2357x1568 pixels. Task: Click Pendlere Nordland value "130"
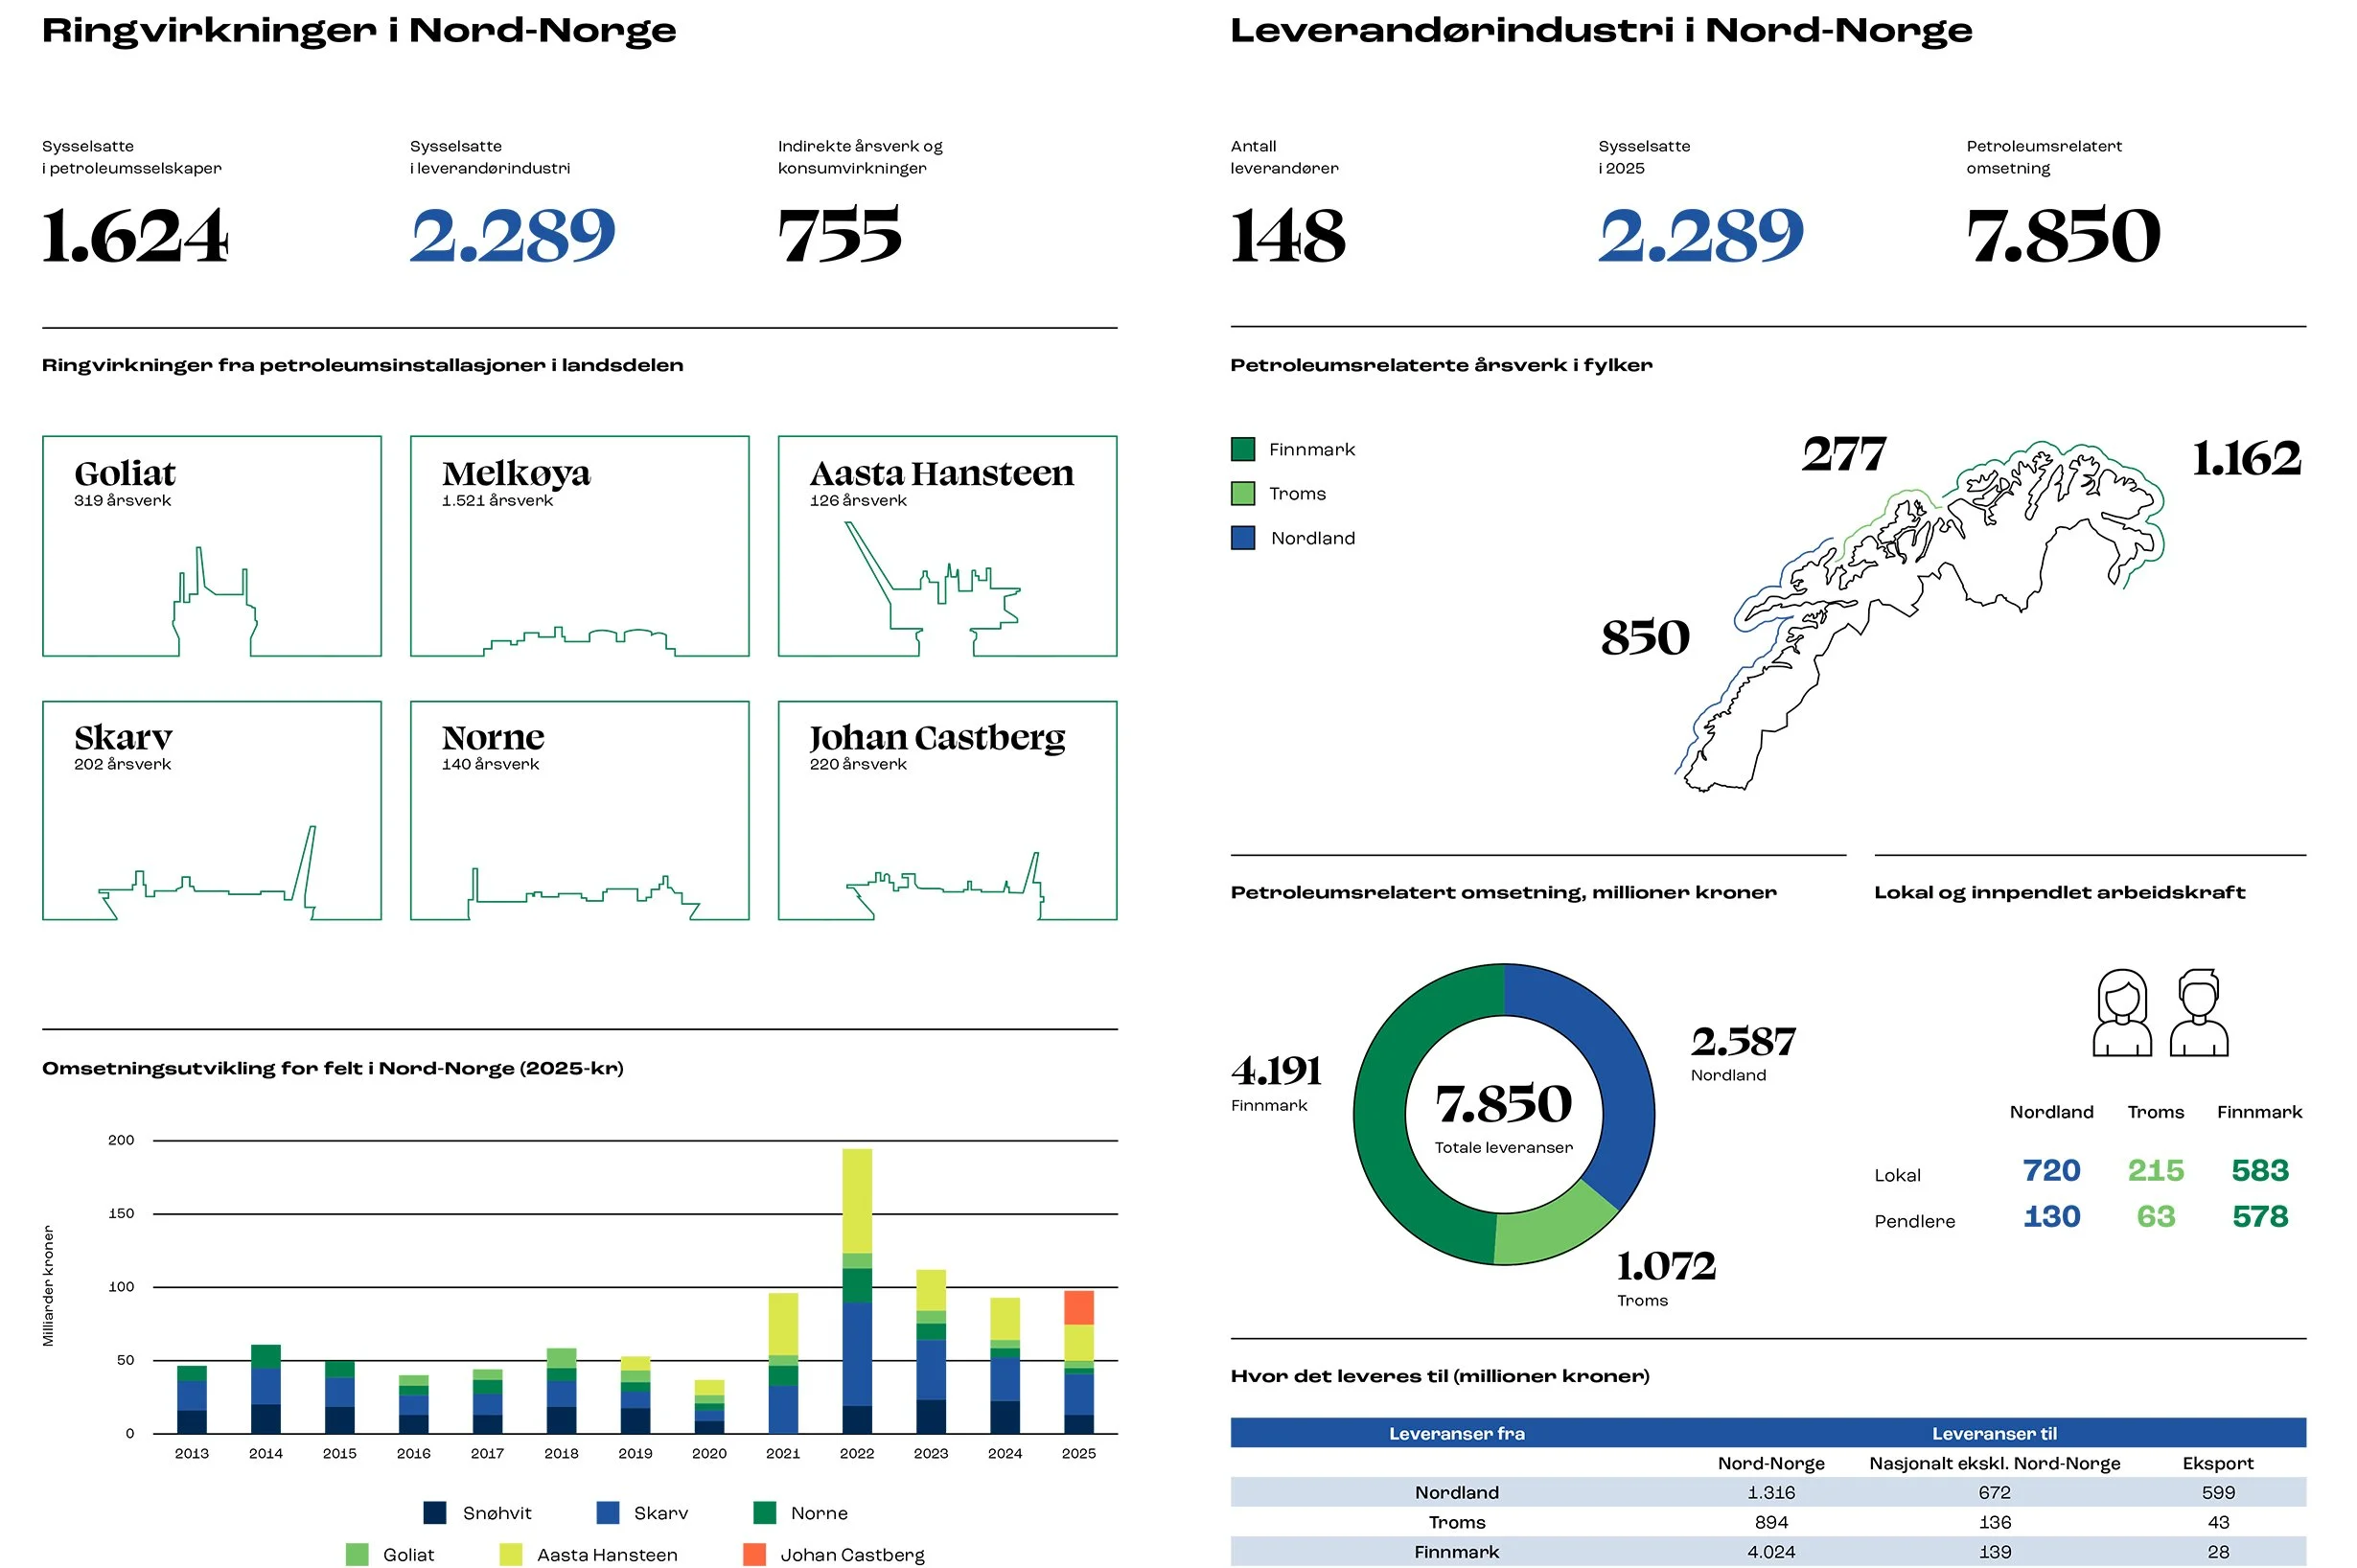pyautogui.click(x=2050, y=1216)
